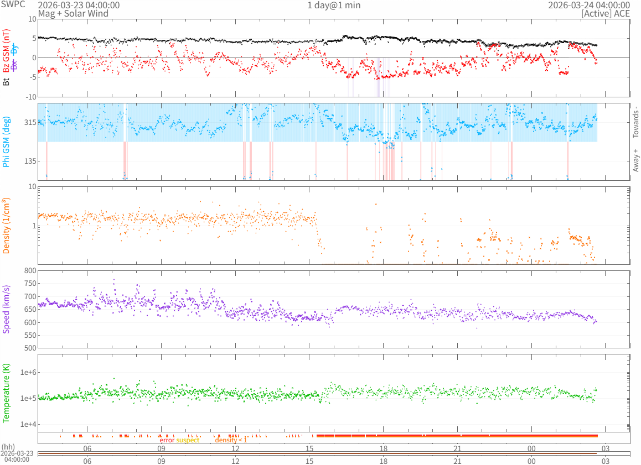Click the green Temperature (K) axis label
This screenshot has height=465, width=641.
(7, 393)
